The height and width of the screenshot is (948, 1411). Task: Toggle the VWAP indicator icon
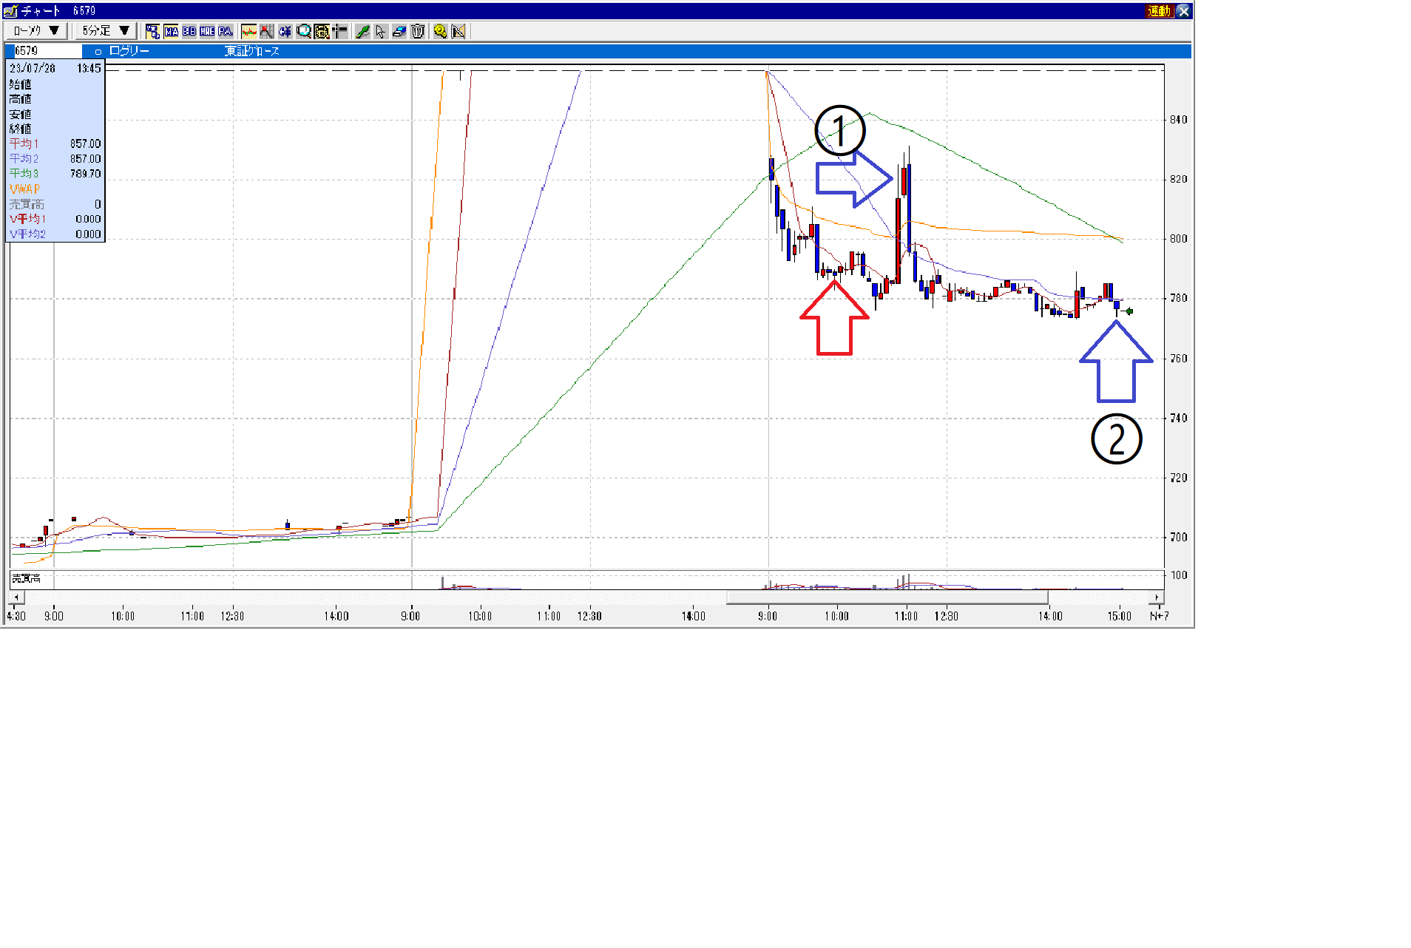152,31
